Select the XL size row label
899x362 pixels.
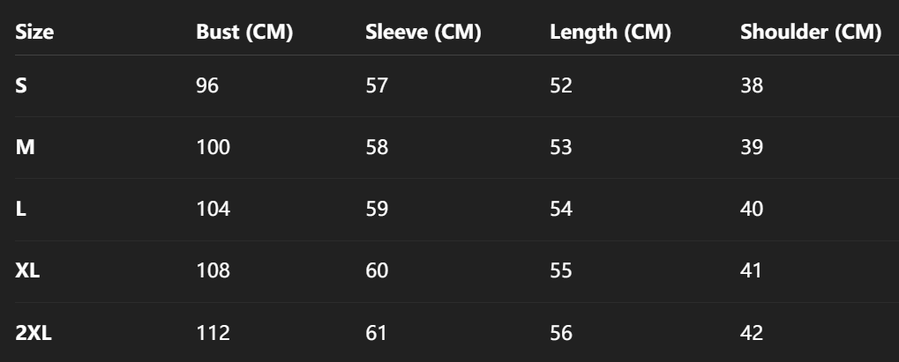click(28, 271)
